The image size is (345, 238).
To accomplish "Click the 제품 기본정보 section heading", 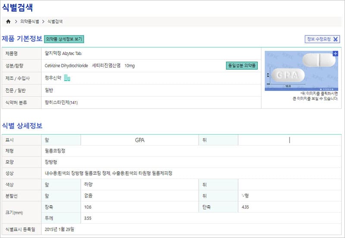I will pos(22,39).
